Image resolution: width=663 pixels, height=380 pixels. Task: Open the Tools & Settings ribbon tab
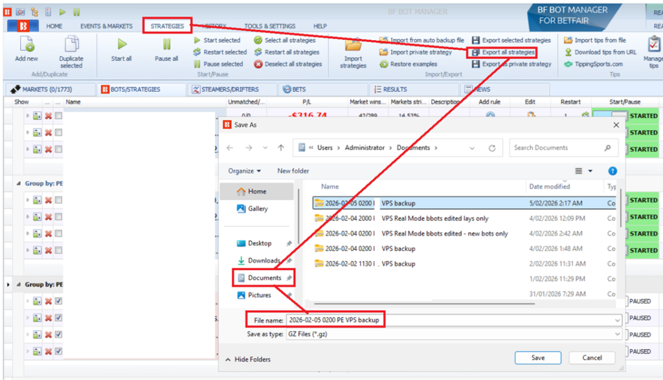tap(269, 26)
